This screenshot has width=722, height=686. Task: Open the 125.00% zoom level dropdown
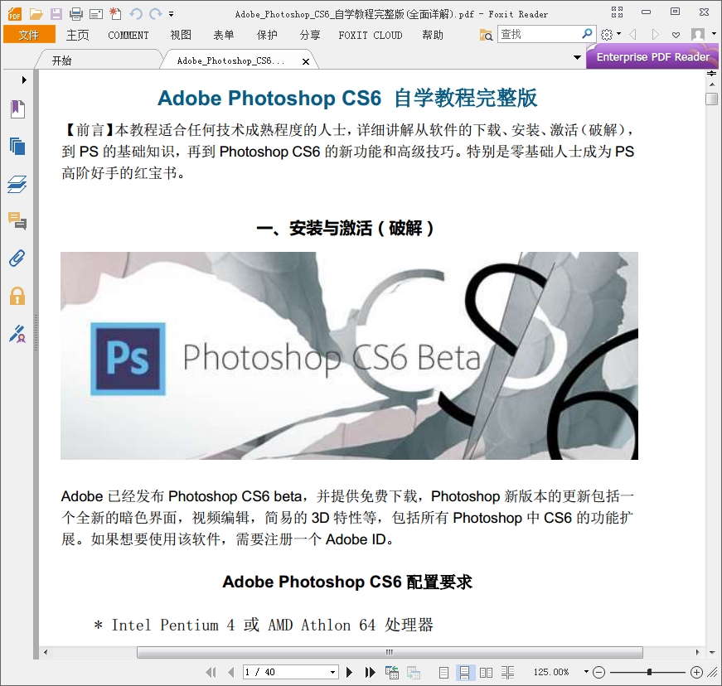point(586,672)
